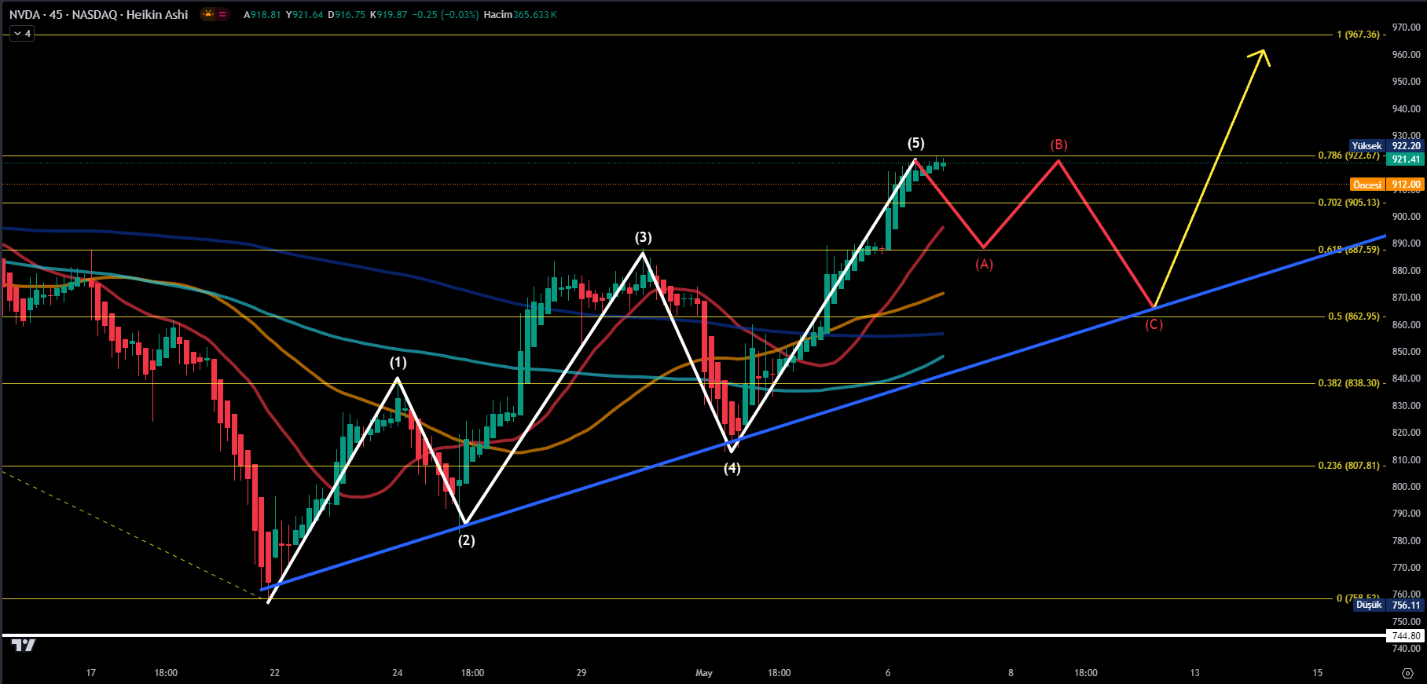Select the Fibonacci 0.236 (807.81) level label
The image size is (1427, 684).
pyautogui.click(x=1348, y=466)
